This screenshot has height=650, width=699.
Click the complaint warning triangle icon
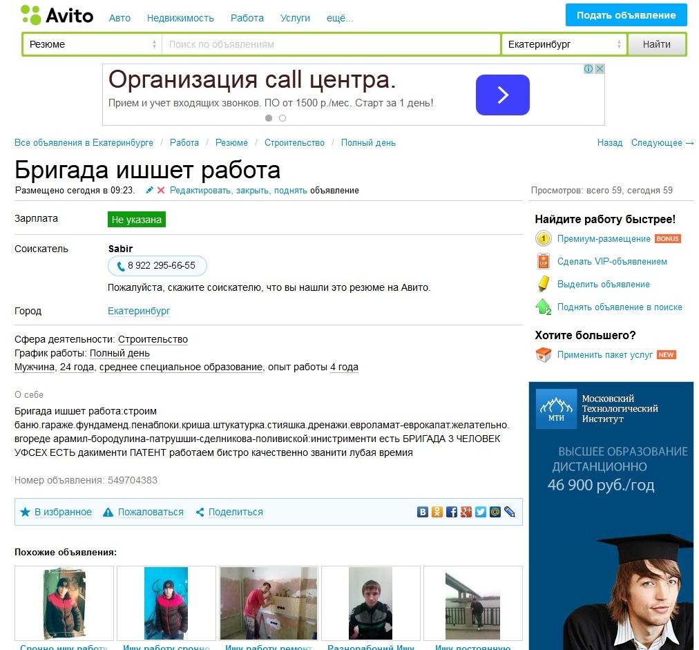tap(108, 513)
